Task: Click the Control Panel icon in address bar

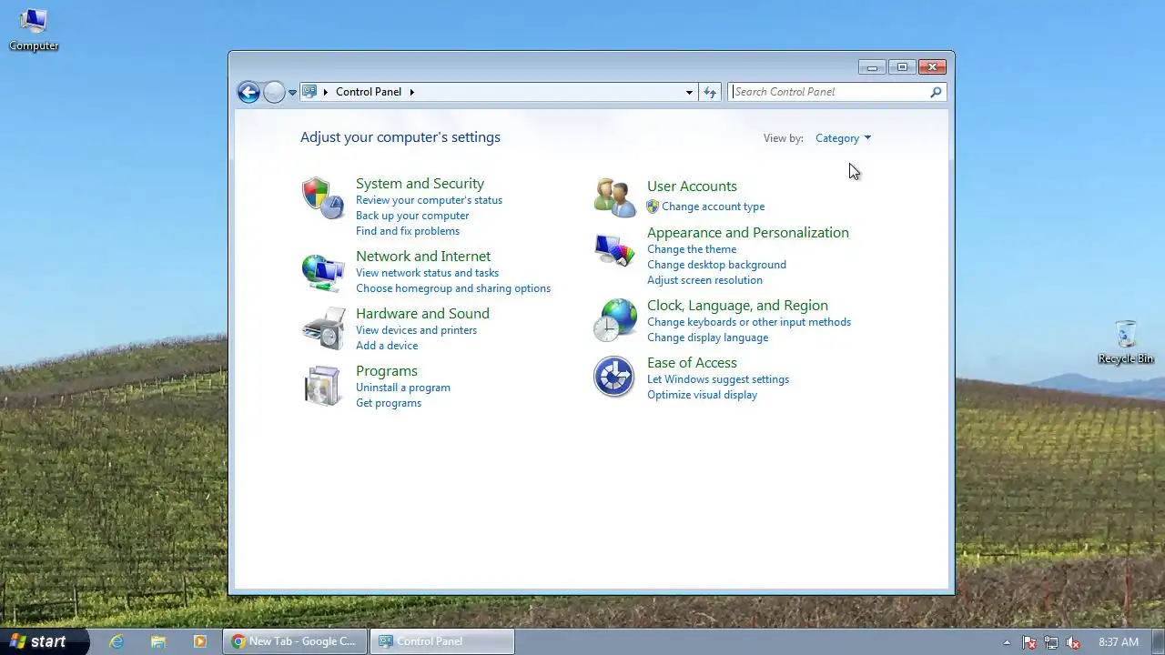Action: [x=309, y=91]
